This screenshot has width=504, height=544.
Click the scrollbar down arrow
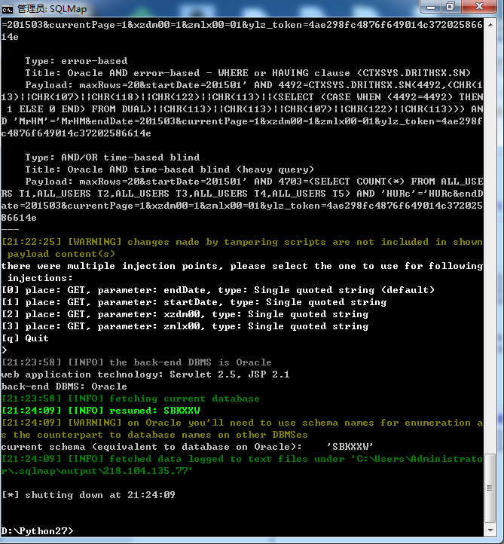pyautogui.click(x=490, y=530)
